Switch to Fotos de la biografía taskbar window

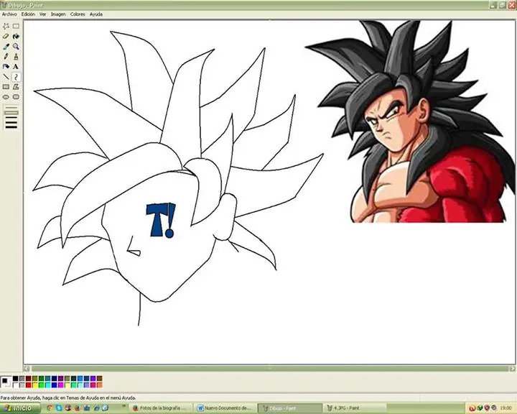tap(161, 408)
